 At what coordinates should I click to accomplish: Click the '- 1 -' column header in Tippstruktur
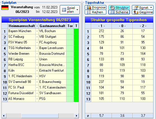pyautogui.click(x=101, y=26)
